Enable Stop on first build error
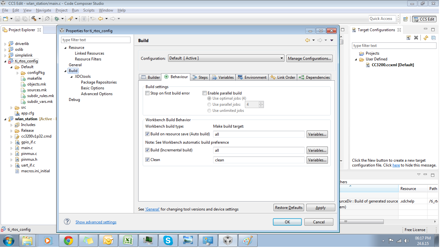 (x=148, y=93)
